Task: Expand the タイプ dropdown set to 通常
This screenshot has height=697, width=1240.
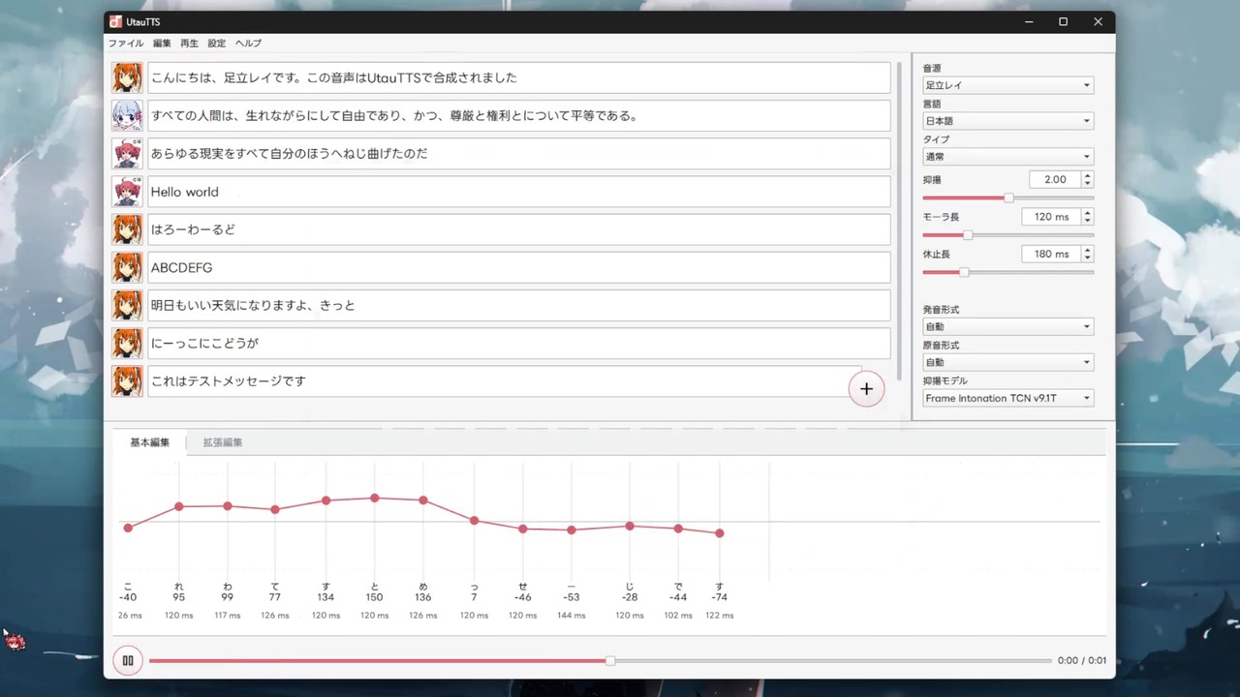Action: click(x=1007, y=157)
